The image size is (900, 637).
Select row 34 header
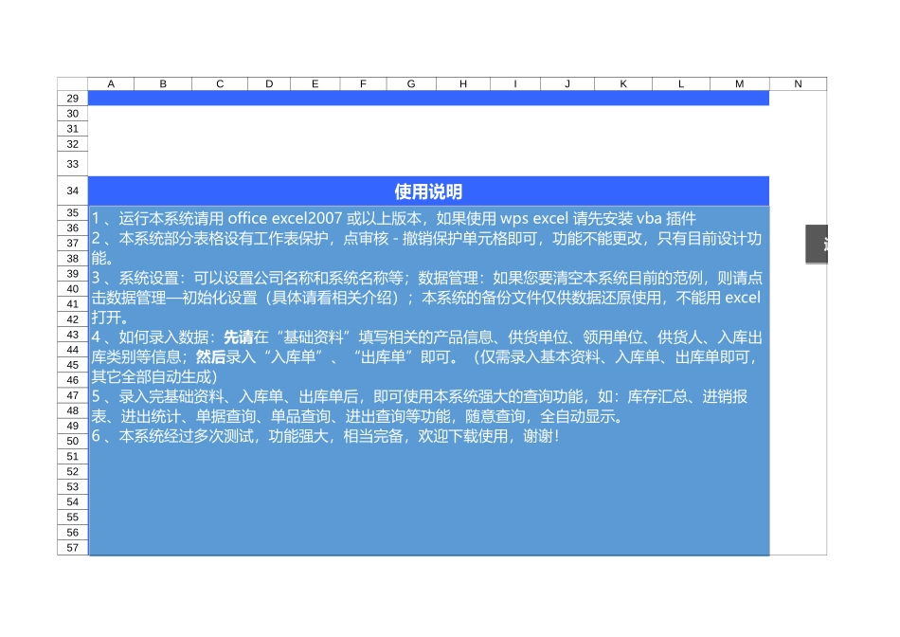(72, 191)
